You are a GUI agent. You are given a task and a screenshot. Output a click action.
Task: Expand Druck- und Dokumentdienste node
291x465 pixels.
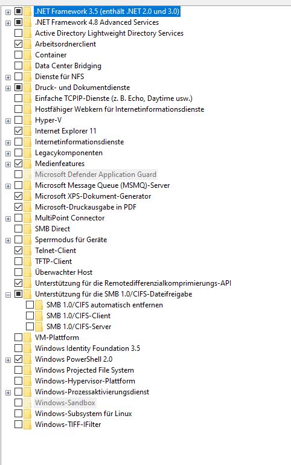8,88
